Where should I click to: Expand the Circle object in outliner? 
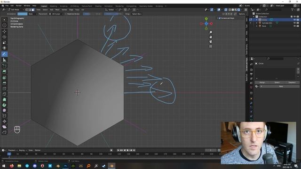pyautogui.click(x=257, y=20)
